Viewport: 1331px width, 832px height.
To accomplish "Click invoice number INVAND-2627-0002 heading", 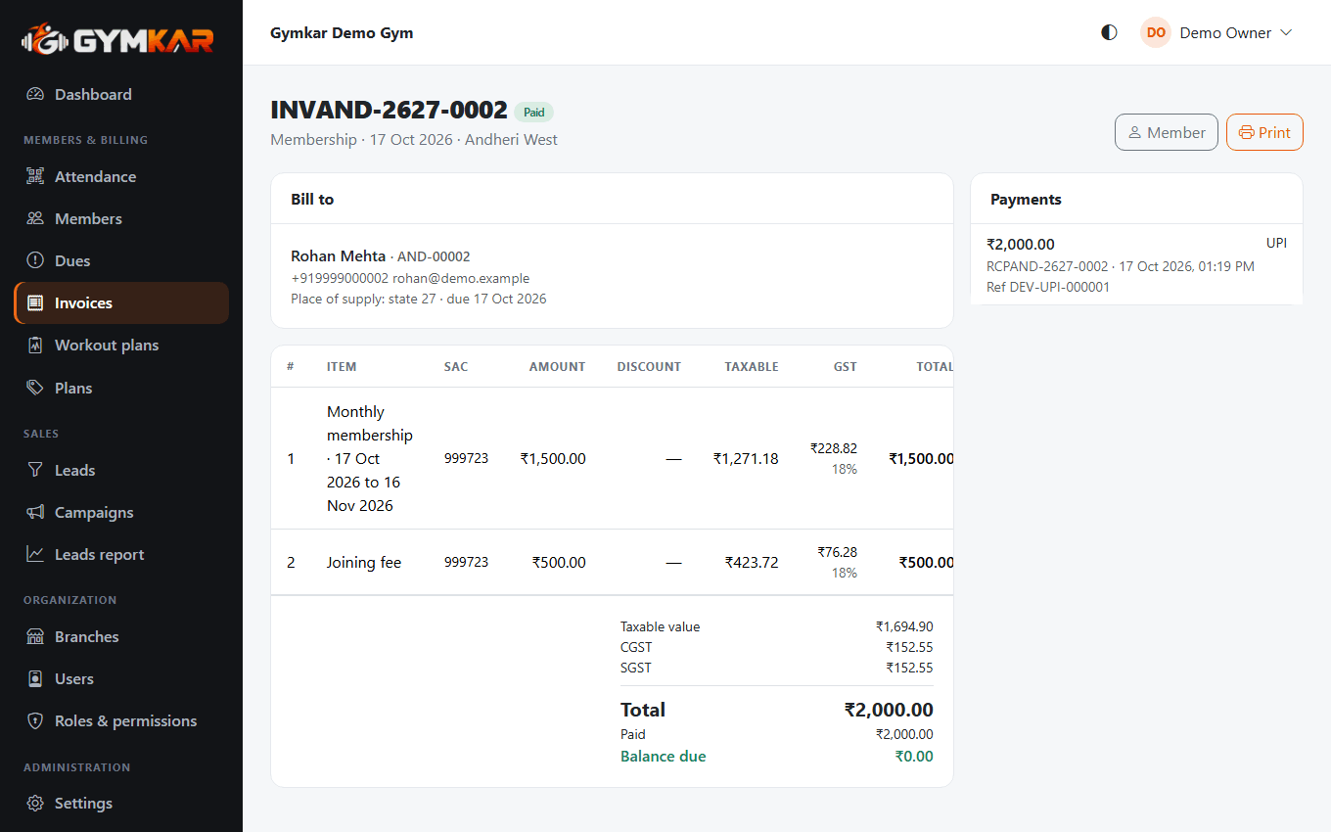I will (x=389, y=110).
